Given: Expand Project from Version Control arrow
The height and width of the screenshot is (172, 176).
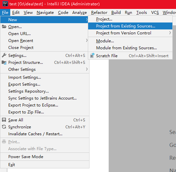Looking at the screenshot, I should (170, 33).
